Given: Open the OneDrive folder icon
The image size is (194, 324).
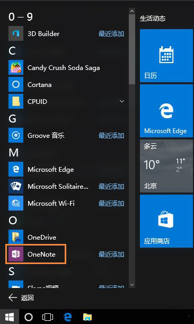Looking at the screenshot, I should point(16,237).
